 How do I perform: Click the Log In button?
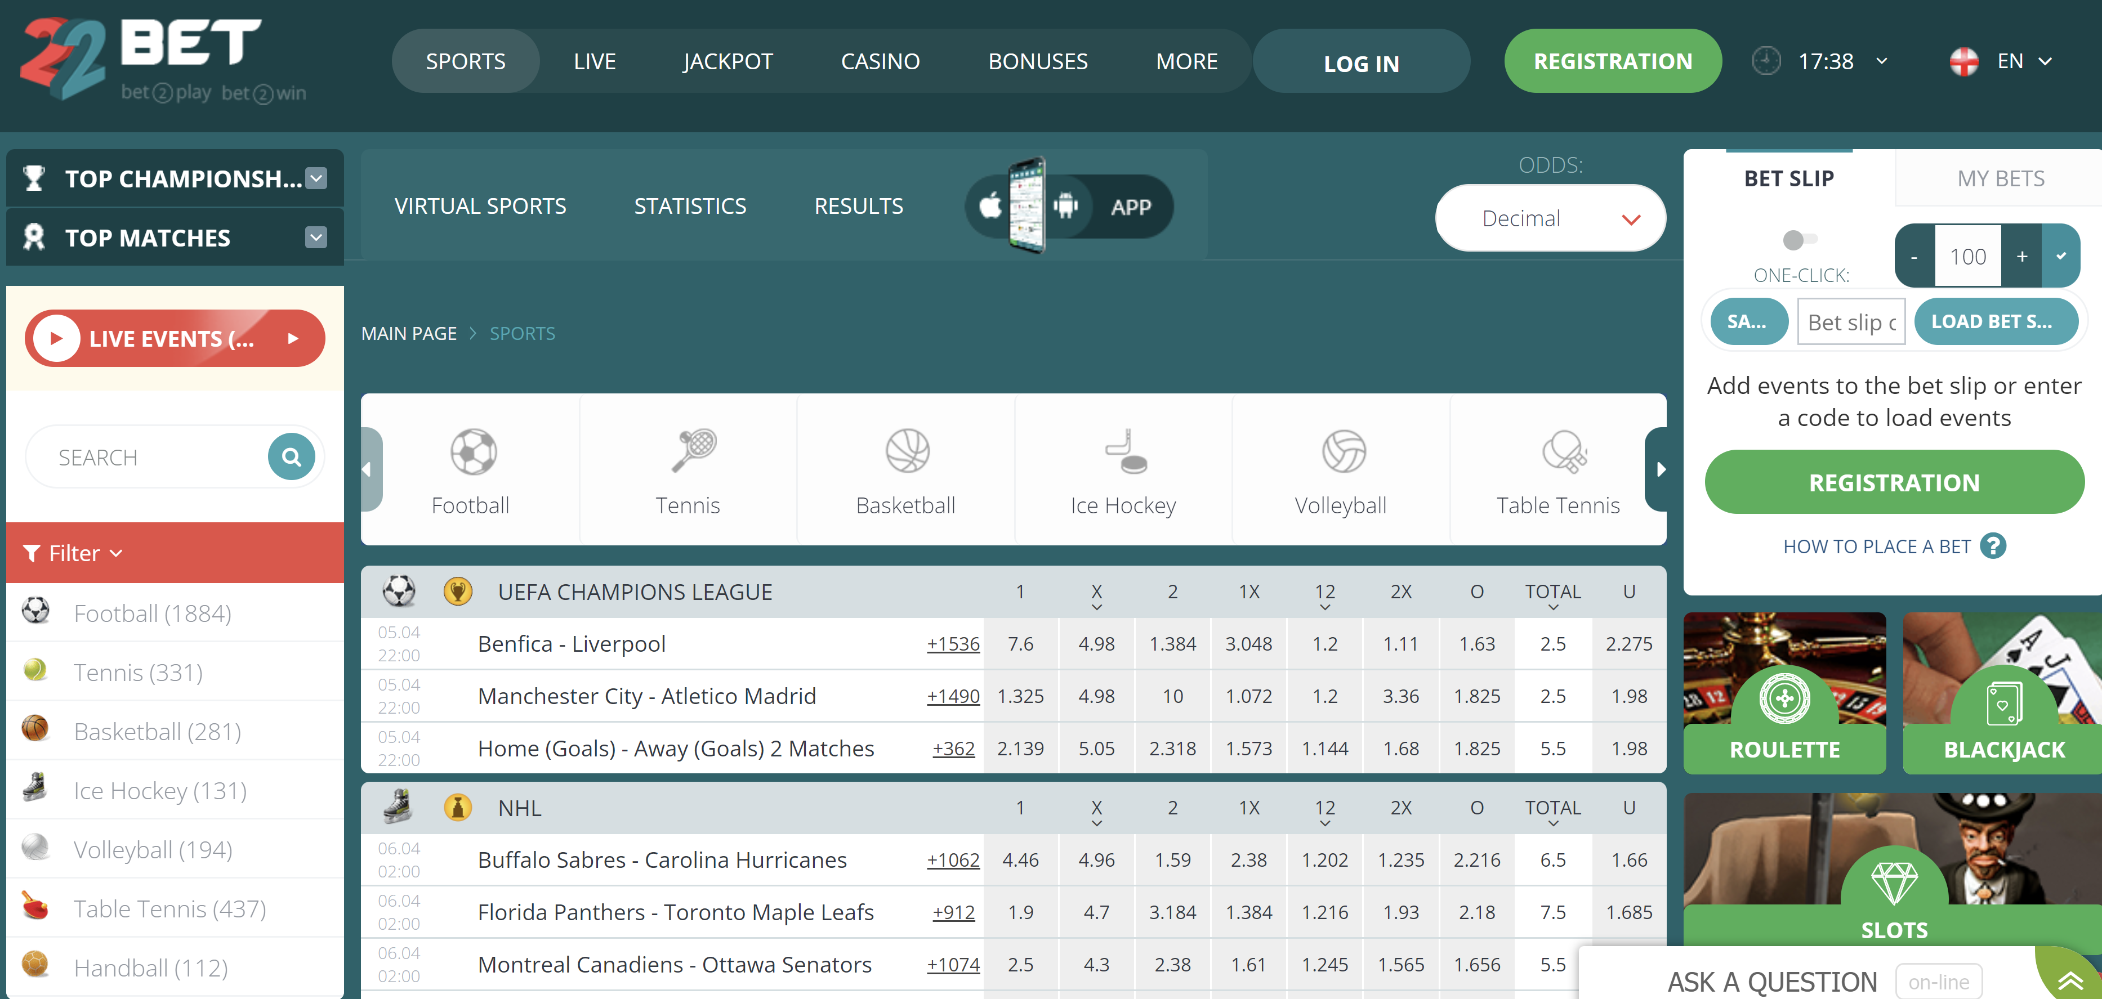point(1361,63)
